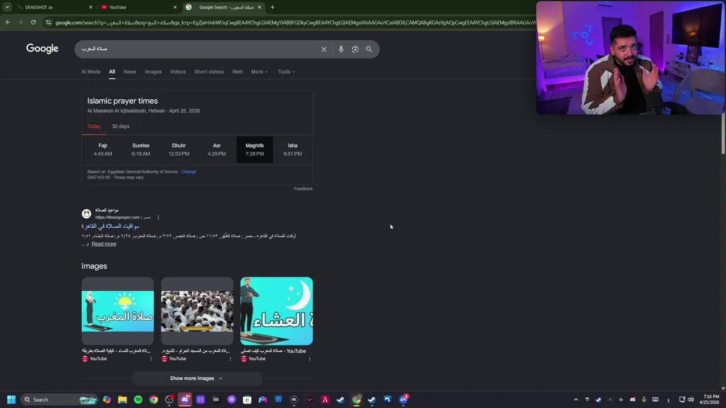Image resolution: width=726 pixels, height=408 pixels.
Task: Select the Asr 4:29 PM cell
Action: (217, 150)
